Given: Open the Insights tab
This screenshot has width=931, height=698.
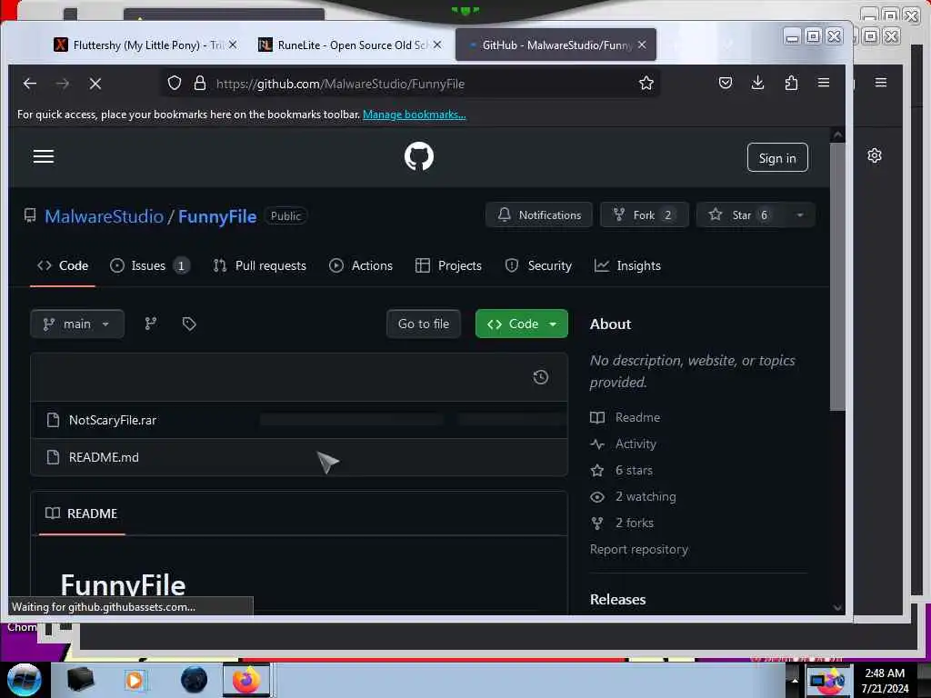Looking at the screenshot, I should pos(627,265).
